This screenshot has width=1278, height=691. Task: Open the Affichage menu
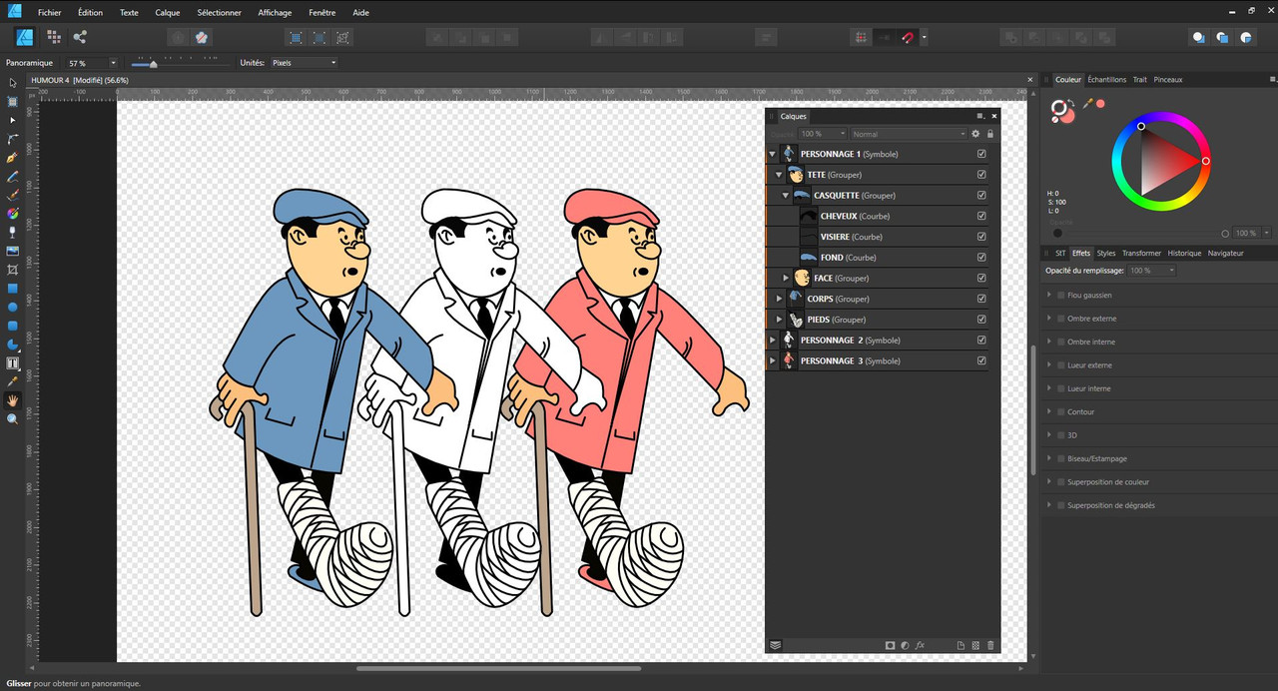click(x=275, y=13)
